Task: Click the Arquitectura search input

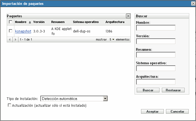Action: tap(156, 82)
